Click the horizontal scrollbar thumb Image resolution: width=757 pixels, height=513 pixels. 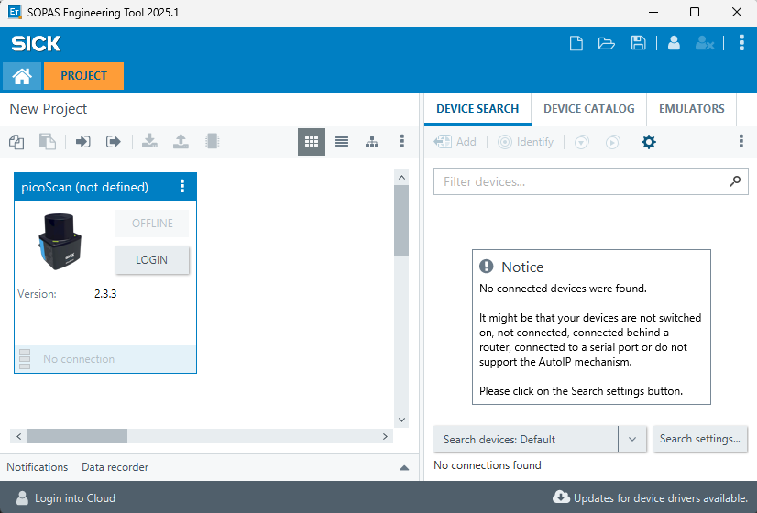tap(77, 436)
